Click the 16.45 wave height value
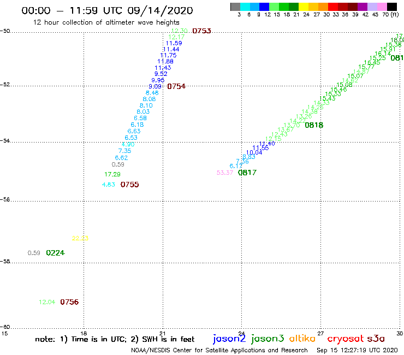This screenshot has height=355, width=404. (372, 62)
